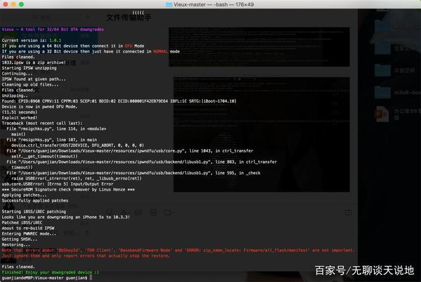The height and width of the screenshot is (282, 421).
Task: Click the line "Restoring..."
Action: coord(16,245)
